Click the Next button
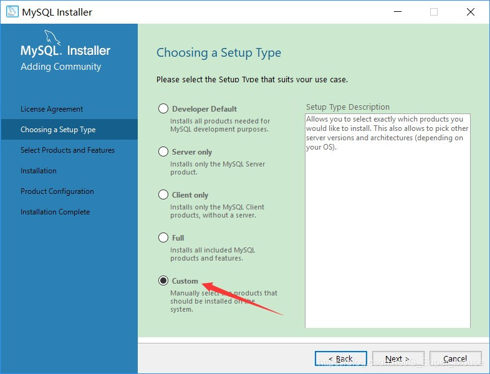This screenshot has width=490, height=374. pyautogui.click(x=398, y=358)
